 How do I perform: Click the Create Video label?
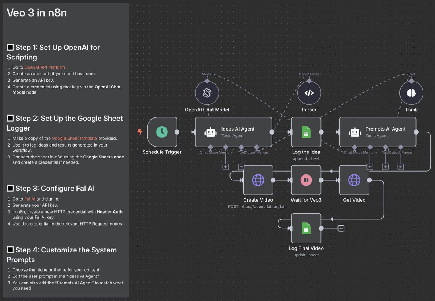point(258,200)
